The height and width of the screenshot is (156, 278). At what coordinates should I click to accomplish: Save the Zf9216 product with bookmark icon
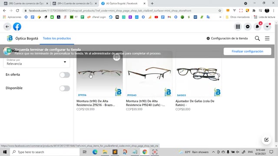(116, 57)
